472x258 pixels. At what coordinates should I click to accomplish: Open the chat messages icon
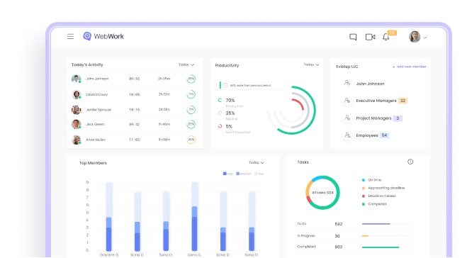point(353,37)
